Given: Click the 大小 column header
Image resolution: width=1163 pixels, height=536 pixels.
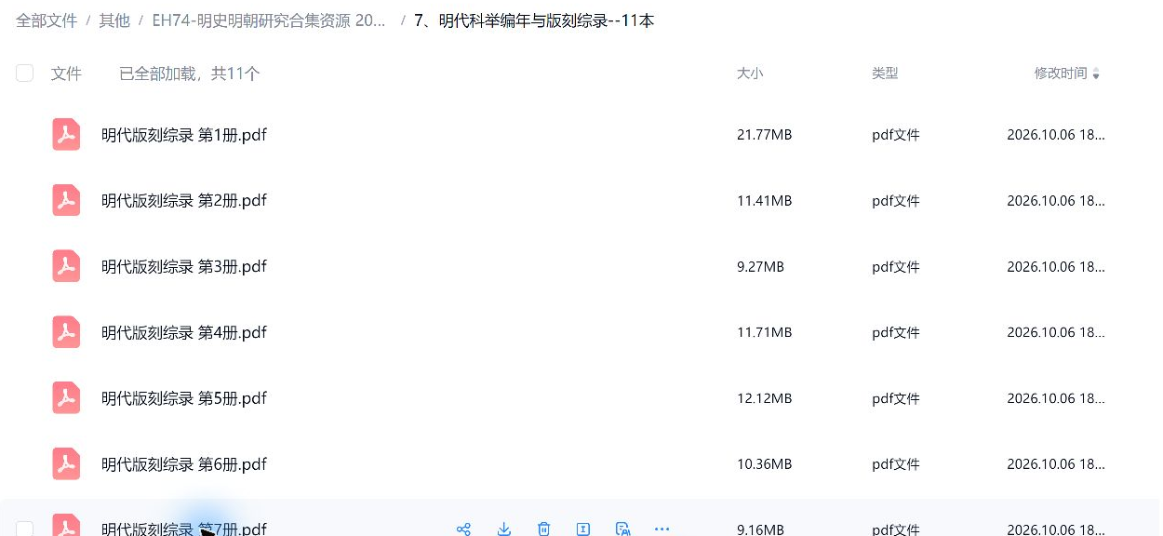Looking at the screenshot, I should point(750,74).
